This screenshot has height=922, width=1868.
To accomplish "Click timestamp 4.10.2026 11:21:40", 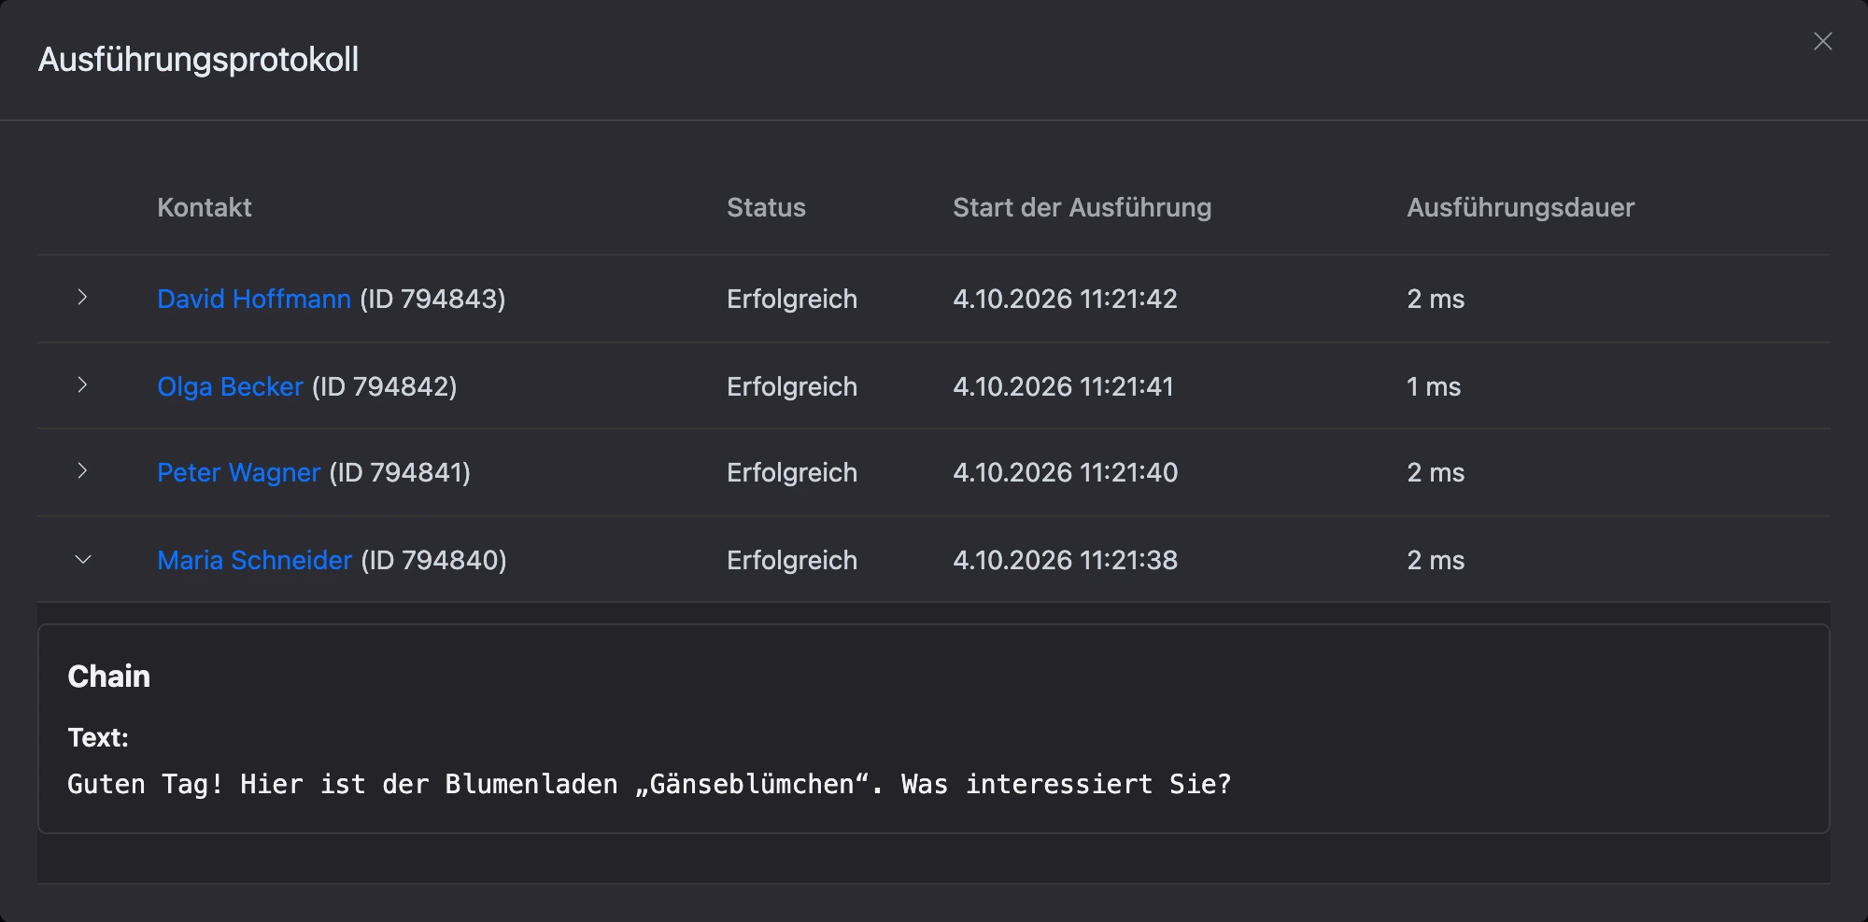I will click(1065, 472).
